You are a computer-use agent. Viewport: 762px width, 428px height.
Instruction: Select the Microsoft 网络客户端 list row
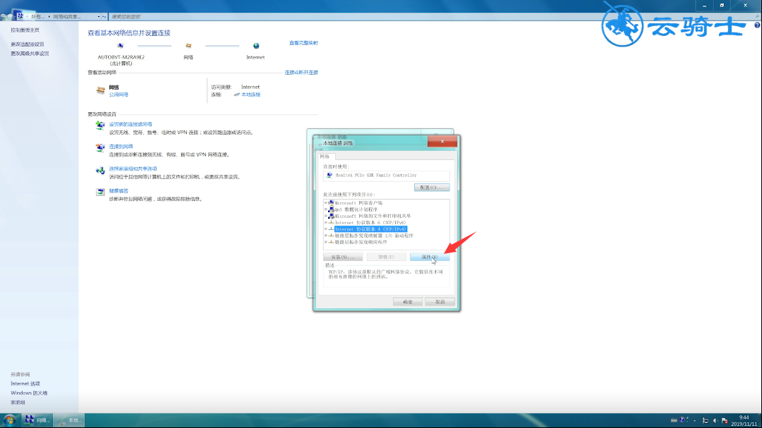coord(358,203)
